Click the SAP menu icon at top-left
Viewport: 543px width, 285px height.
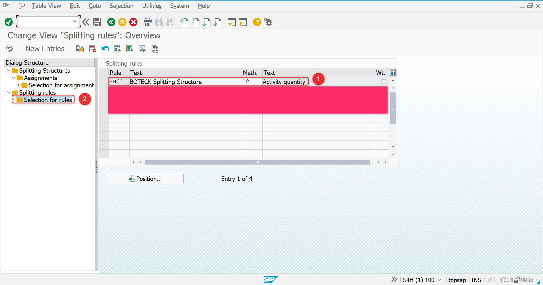point(6,5)
